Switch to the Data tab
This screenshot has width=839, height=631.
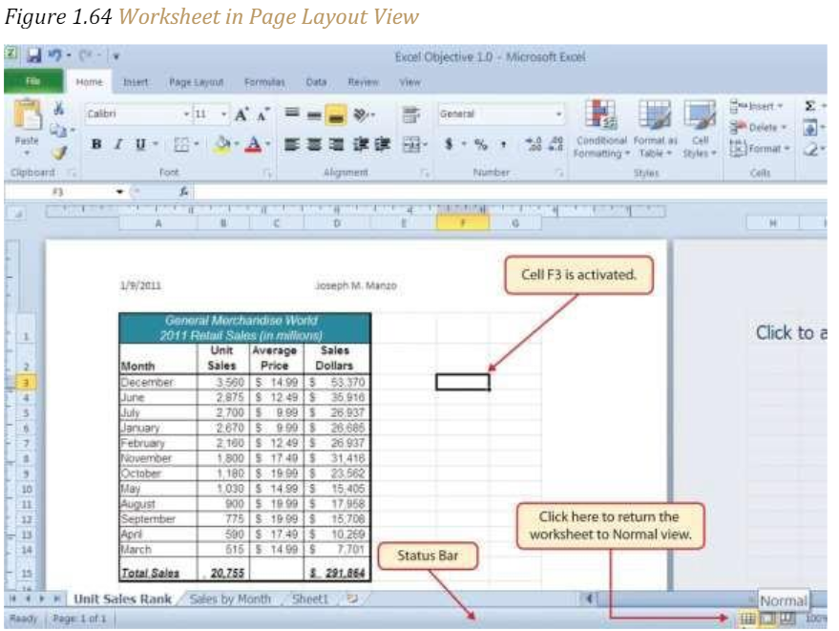(x=316, y=82)
